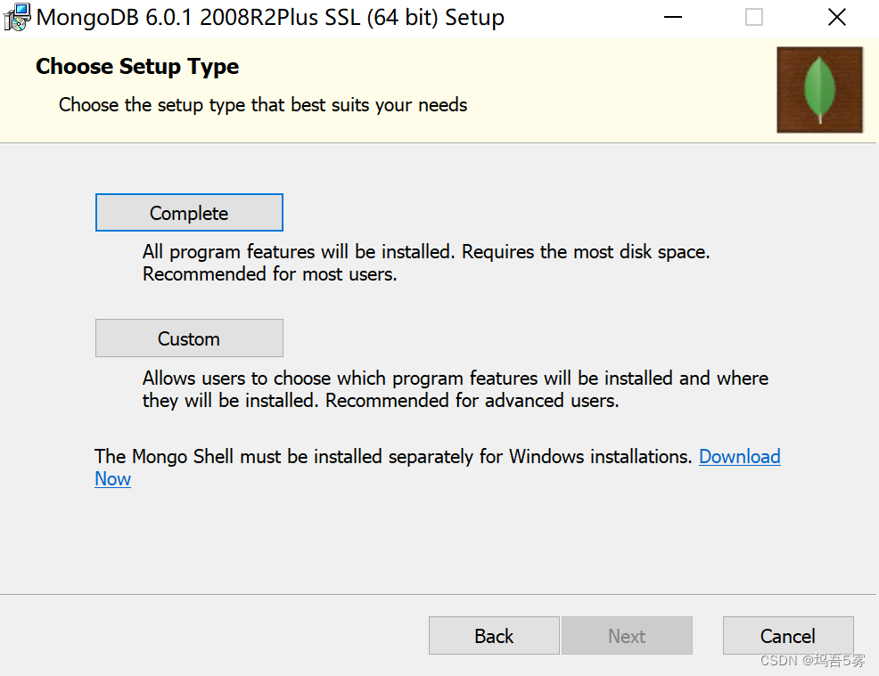Click the MongoDB green leaf logo
The height and width of the screenshot is (676, 879).
(819, 90)
